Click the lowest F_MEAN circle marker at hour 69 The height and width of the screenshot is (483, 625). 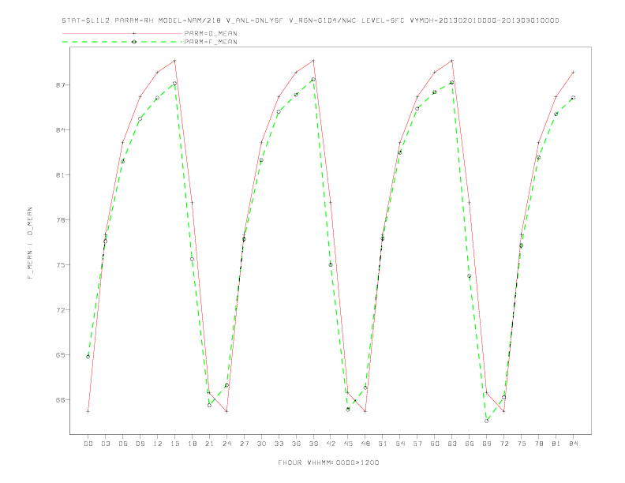487,421
